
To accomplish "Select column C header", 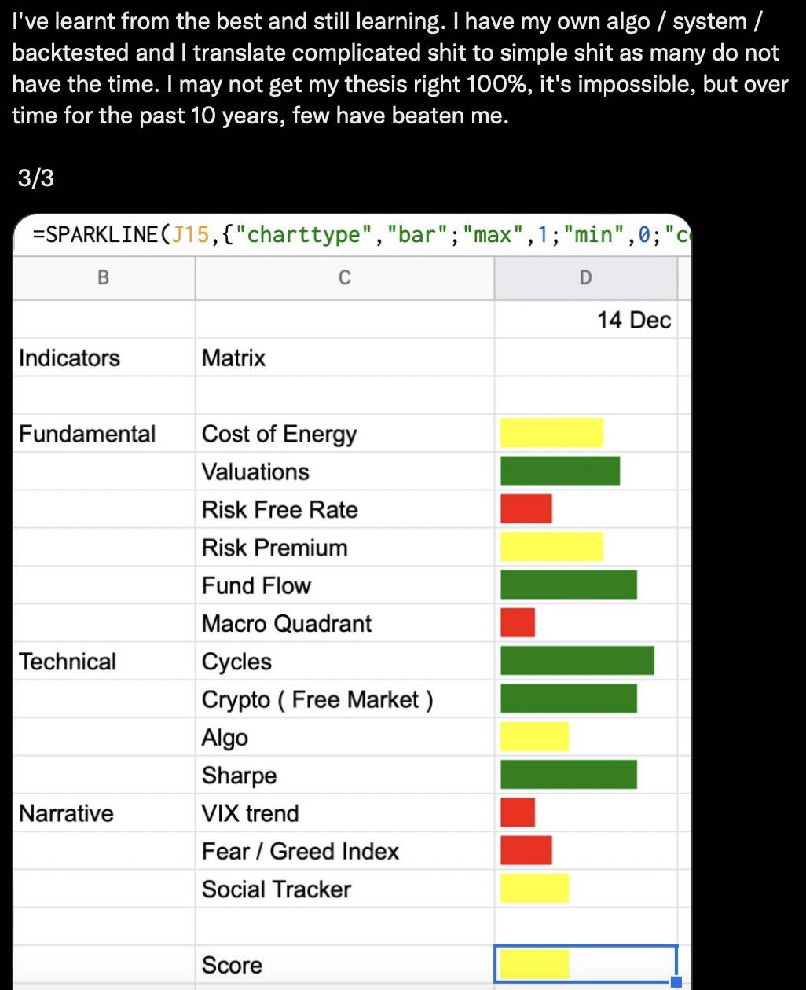I will point(345,277).
